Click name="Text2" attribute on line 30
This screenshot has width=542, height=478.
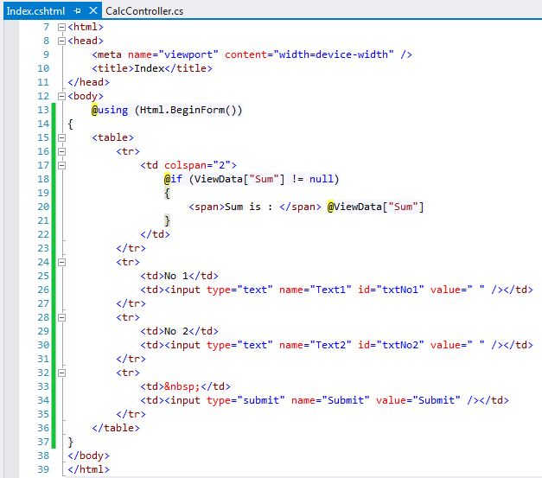tap(316, 345)
